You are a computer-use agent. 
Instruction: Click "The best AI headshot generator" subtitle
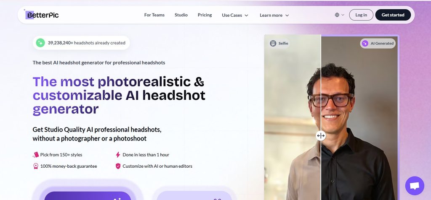click(99, 63)
